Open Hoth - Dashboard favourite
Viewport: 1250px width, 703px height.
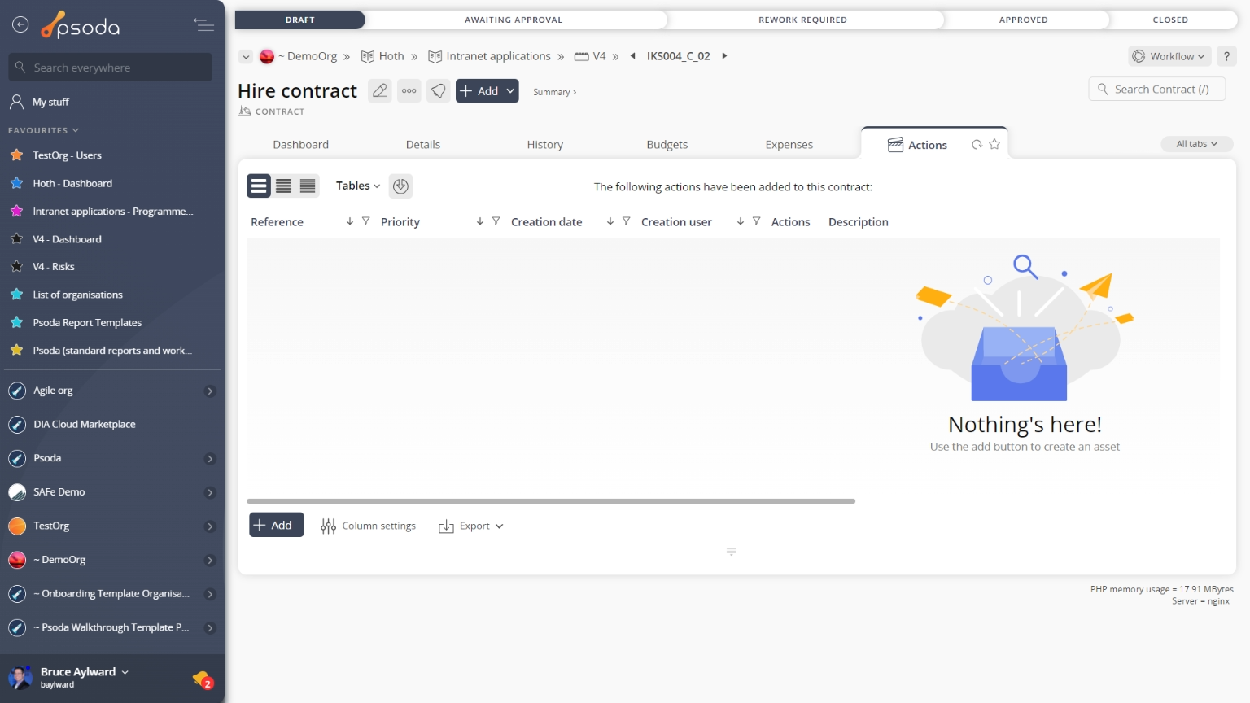click(72, 183)
